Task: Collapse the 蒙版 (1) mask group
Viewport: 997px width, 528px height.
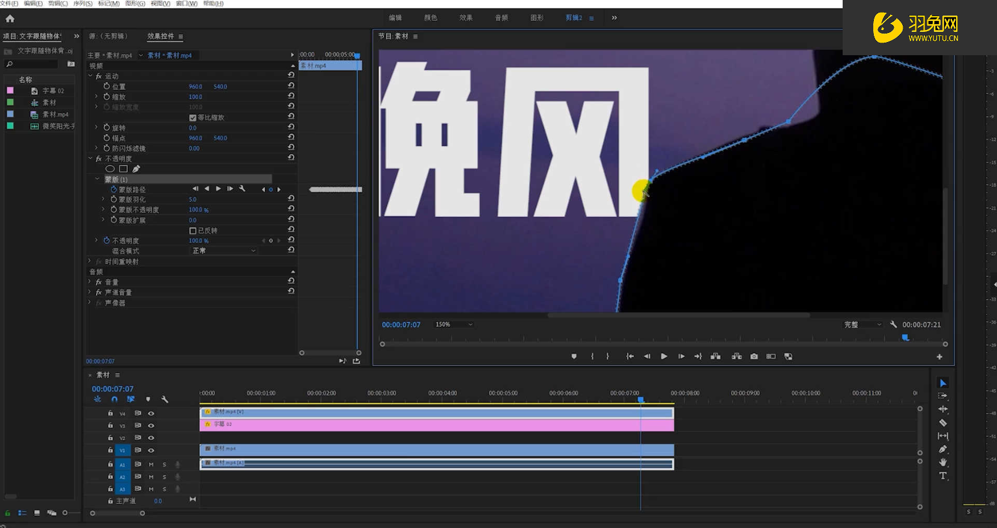Action: point(97,179)
